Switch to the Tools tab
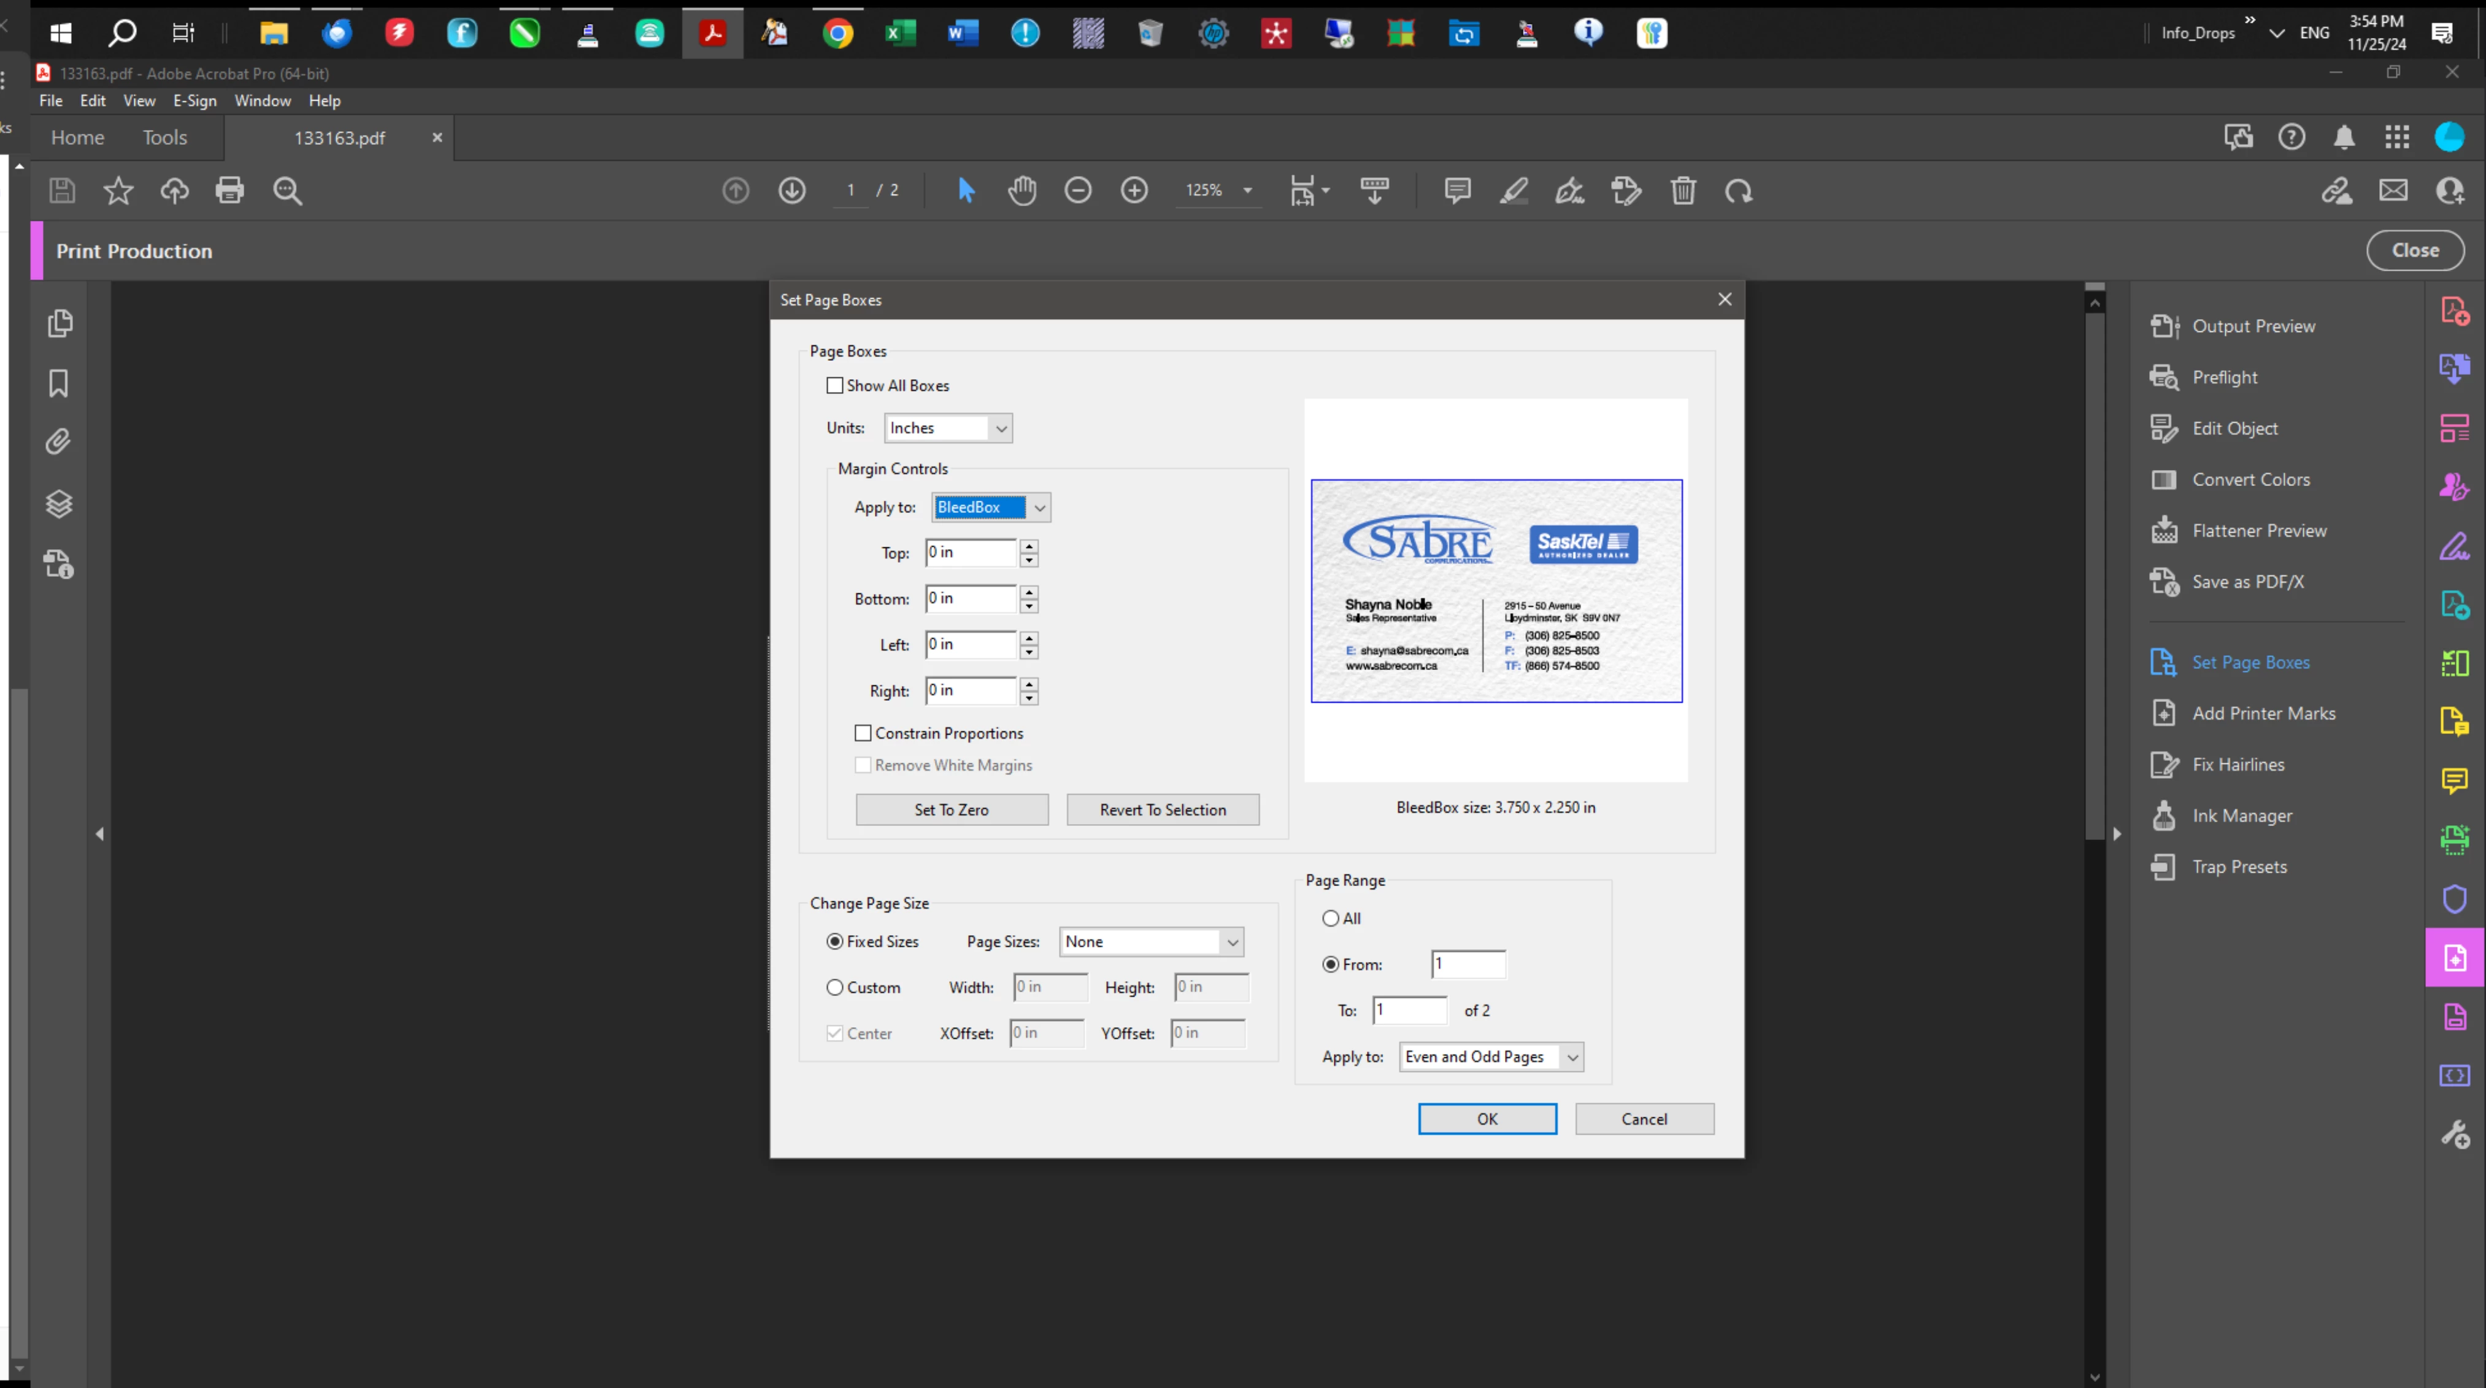The height and width of the screenshot is (1388, 2486). (164, 137)
